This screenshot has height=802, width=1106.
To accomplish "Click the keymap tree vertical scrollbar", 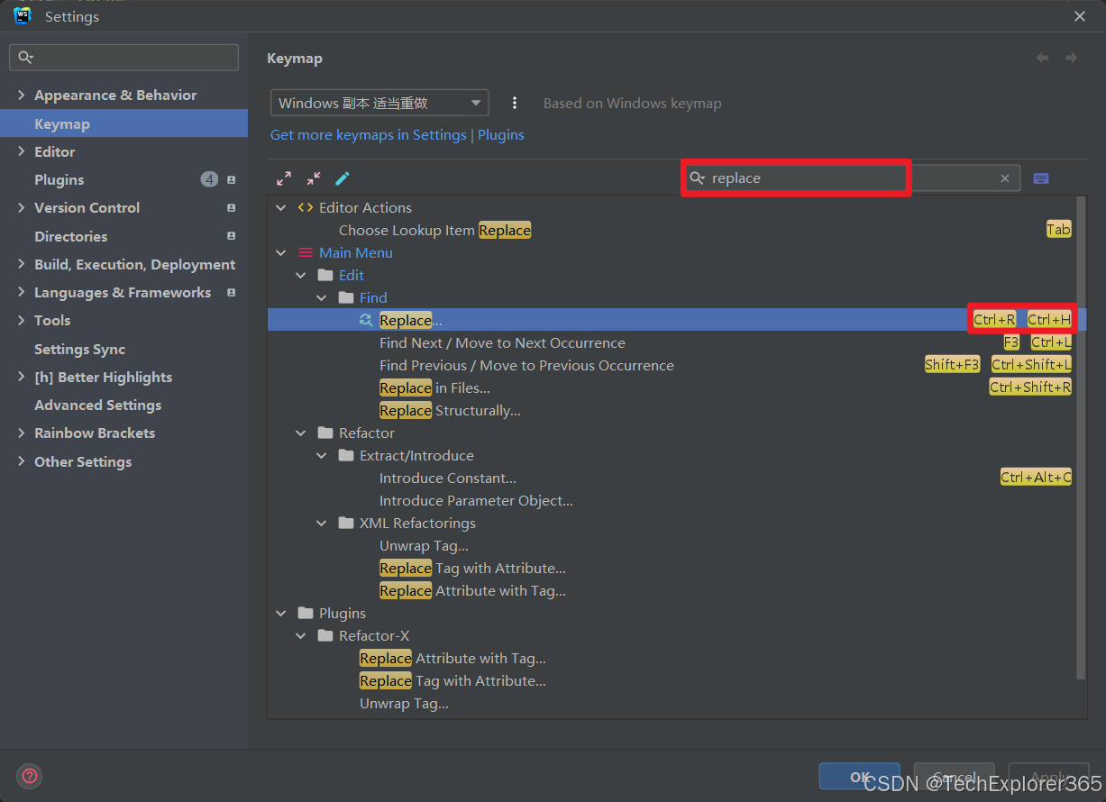I will 1081,438.
